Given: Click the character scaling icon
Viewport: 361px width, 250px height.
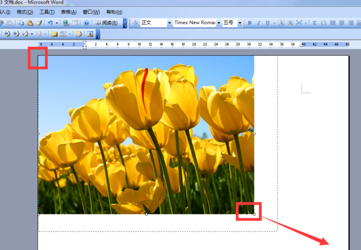Looking at the screenshot, I should (299, 23).
